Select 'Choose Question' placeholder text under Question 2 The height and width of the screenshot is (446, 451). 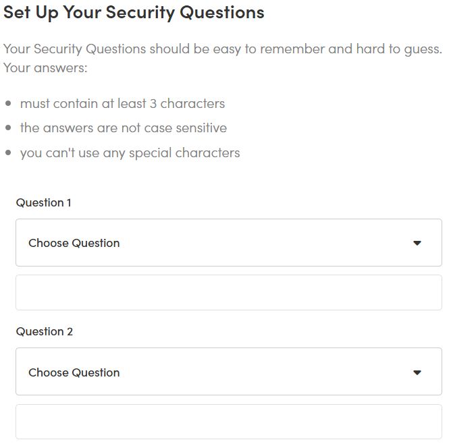click(74, 372)
